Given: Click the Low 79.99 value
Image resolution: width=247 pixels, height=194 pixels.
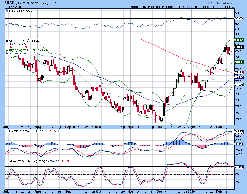Looking at the screenshot, I should pyautogui.click(x=173, y=7).
